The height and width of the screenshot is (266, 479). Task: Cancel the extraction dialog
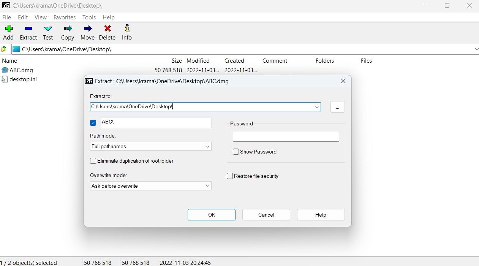266,215
